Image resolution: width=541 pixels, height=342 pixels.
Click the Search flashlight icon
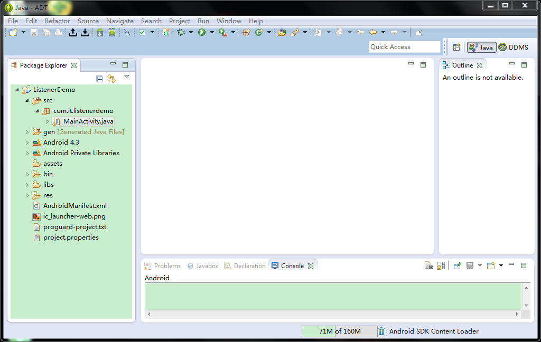[x=295, y=32]
